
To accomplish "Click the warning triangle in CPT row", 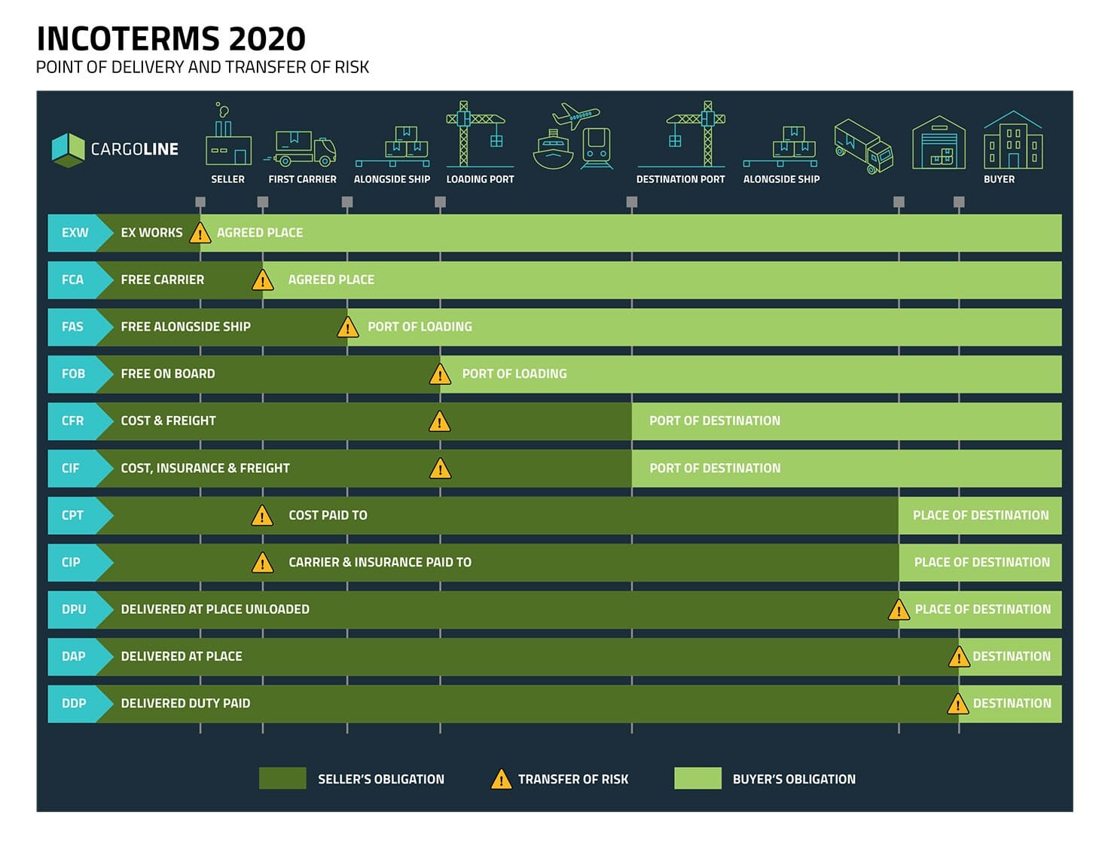I will coord(262,515).
